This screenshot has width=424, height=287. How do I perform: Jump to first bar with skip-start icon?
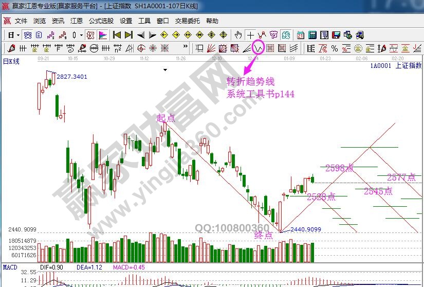(x=117, y=35)
